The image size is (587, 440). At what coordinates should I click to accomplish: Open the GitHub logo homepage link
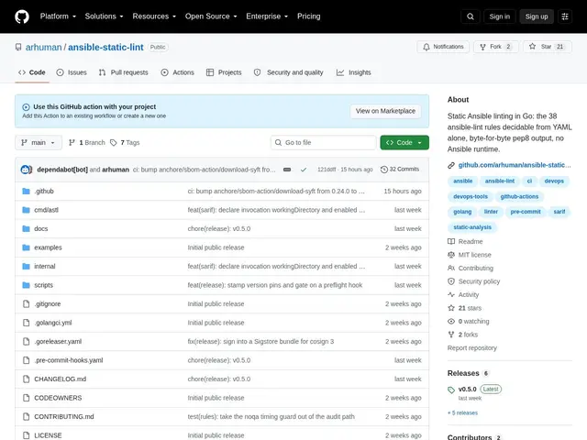[22, 16]
